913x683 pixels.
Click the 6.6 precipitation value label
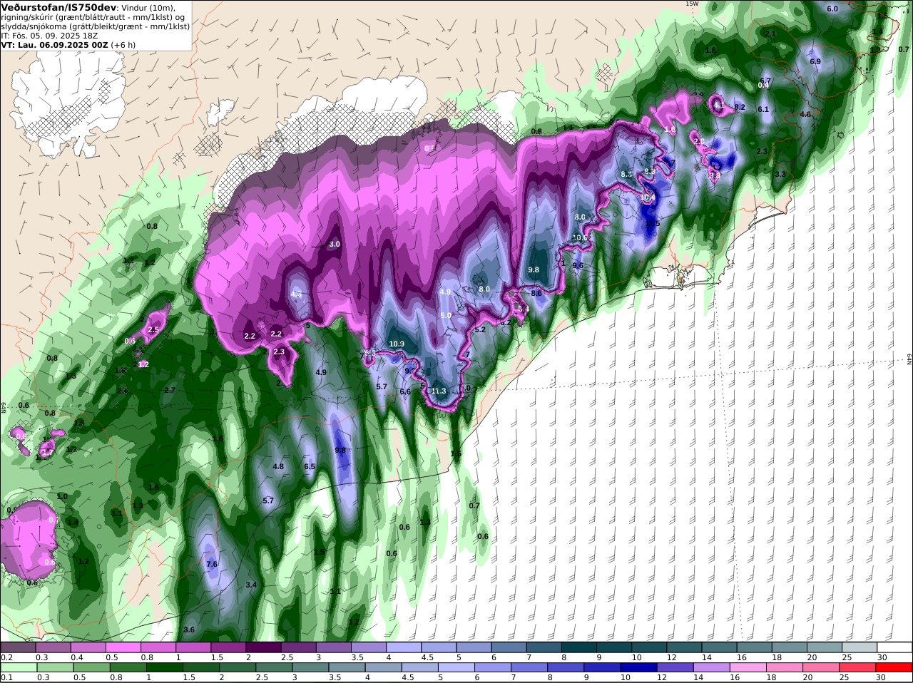[405, 391]
